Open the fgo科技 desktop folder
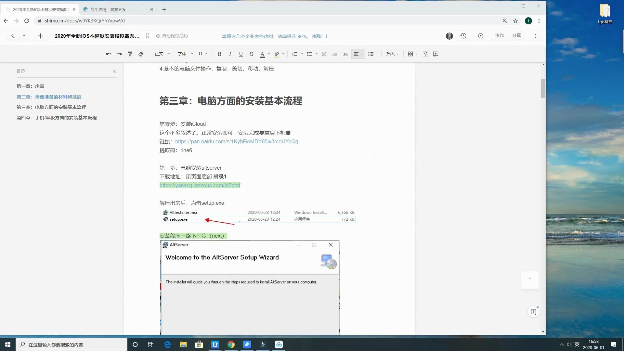Viewport: 624px width, 351px height. click(605, 14)
